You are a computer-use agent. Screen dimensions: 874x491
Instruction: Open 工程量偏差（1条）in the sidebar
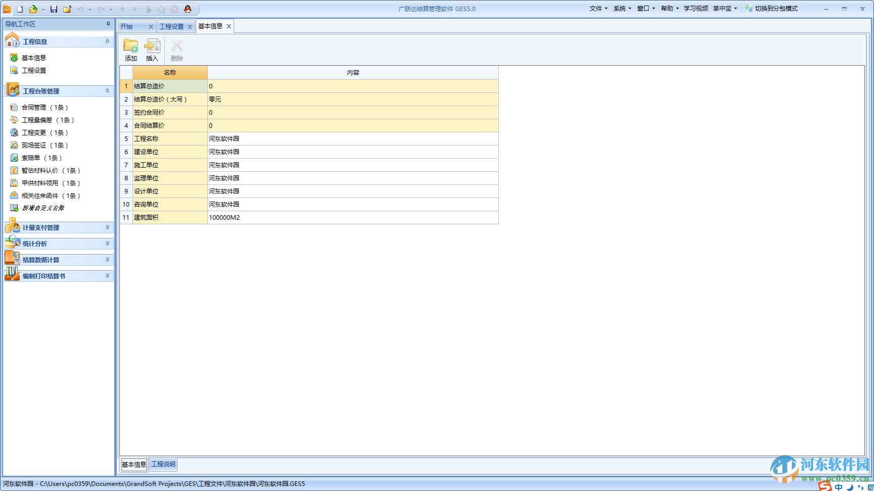pos(48,120)
